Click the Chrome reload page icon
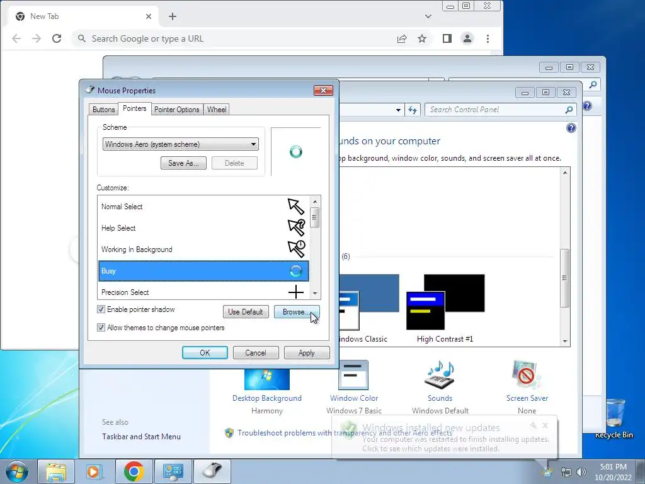The height and width of the screenshot is (484, 645). click(x=57, y=38)
